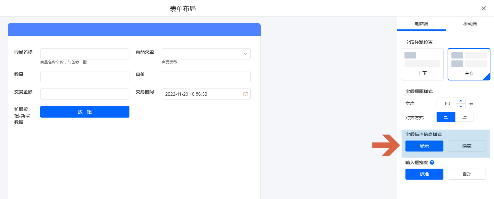Click the 交易金额 input field

(x=85, y=94)
